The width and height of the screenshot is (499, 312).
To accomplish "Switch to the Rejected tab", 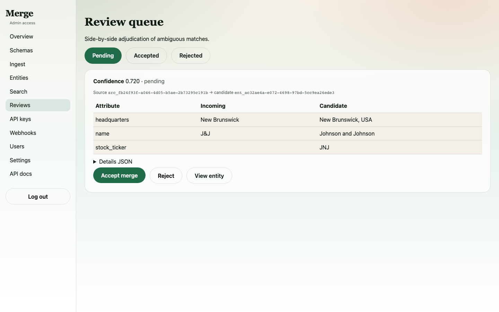I will tap(191, 55).
